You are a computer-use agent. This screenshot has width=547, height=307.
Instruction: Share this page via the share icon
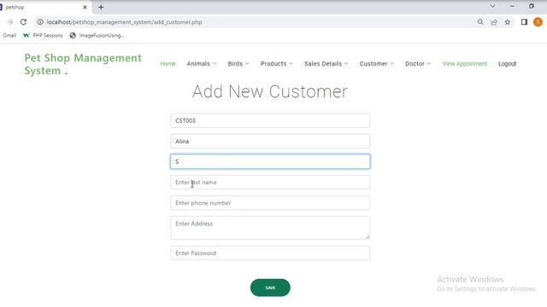pos(494,22)
